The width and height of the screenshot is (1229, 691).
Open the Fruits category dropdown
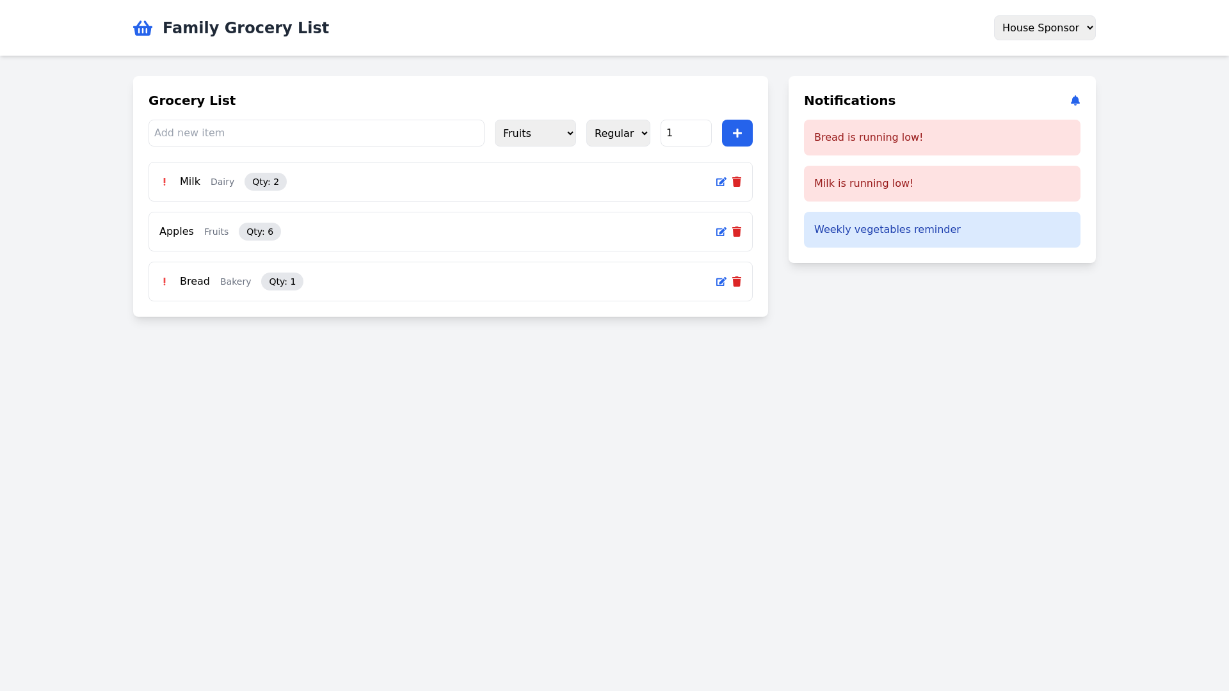(535, 133)
